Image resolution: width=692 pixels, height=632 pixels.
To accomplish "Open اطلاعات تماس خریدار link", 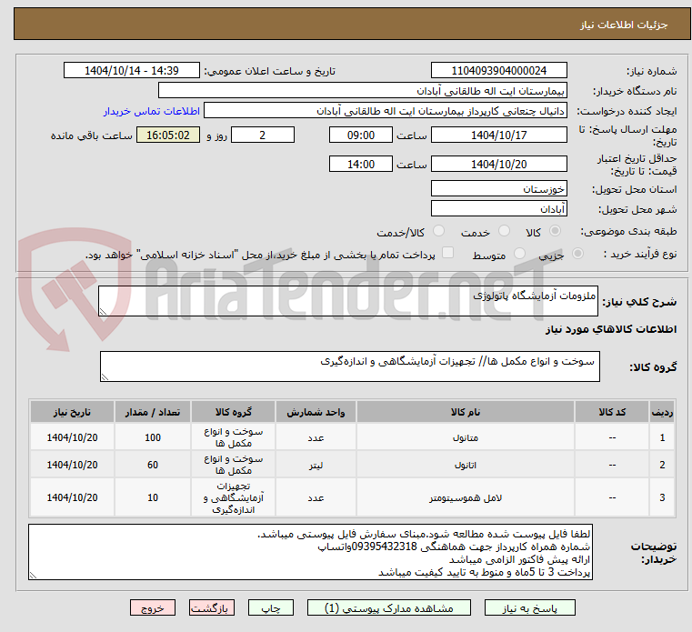I will pyautogui.click(x=151, y=111).
